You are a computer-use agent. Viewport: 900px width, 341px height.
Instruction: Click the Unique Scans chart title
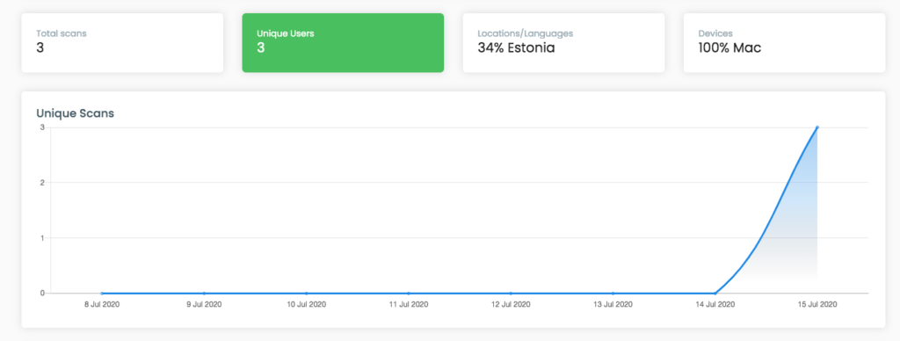coord(76,113)
